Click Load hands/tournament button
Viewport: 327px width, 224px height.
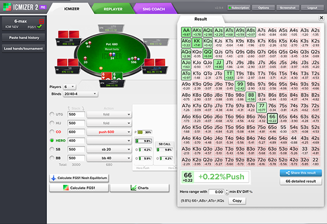point(23,49)
